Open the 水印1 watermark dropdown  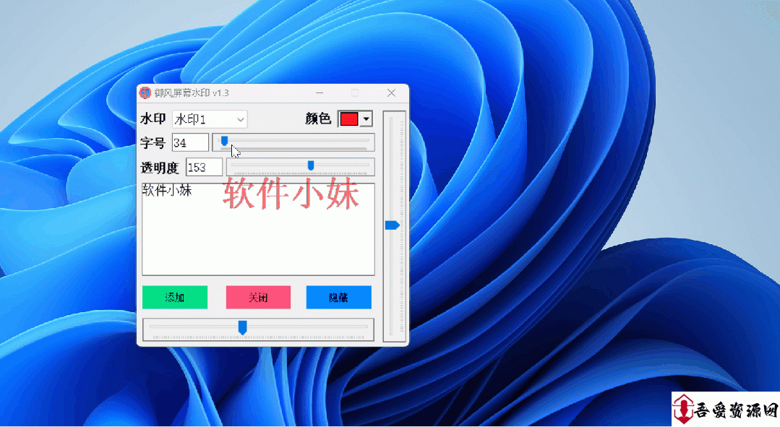[x=210, y=119]
